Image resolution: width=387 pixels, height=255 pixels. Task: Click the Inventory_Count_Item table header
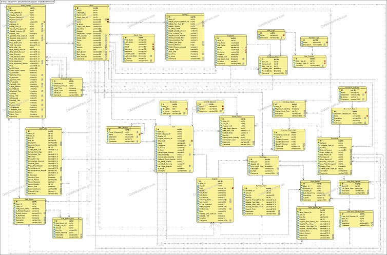click(x=289, y=130)
